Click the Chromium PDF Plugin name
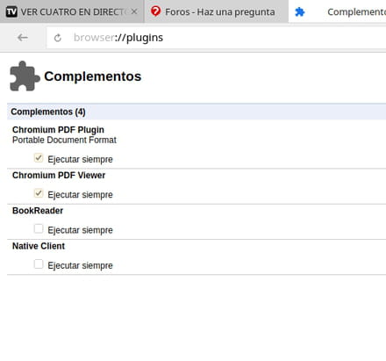 coord(58,130)
